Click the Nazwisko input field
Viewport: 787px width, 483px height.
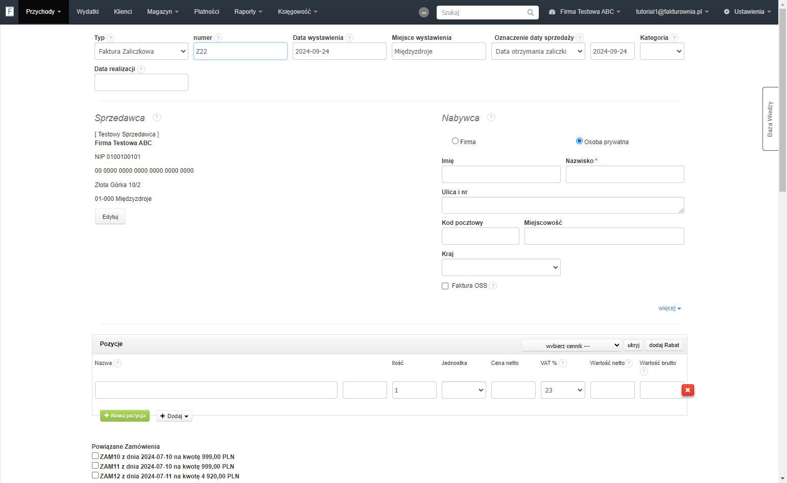(625, 174)
